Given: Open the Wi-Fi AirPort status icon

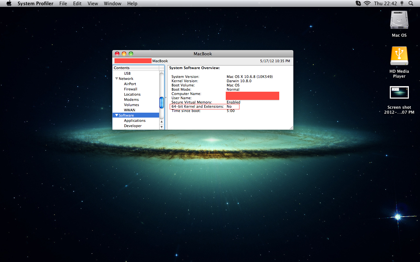Looking at the screenshot, I should coord(367,4).
